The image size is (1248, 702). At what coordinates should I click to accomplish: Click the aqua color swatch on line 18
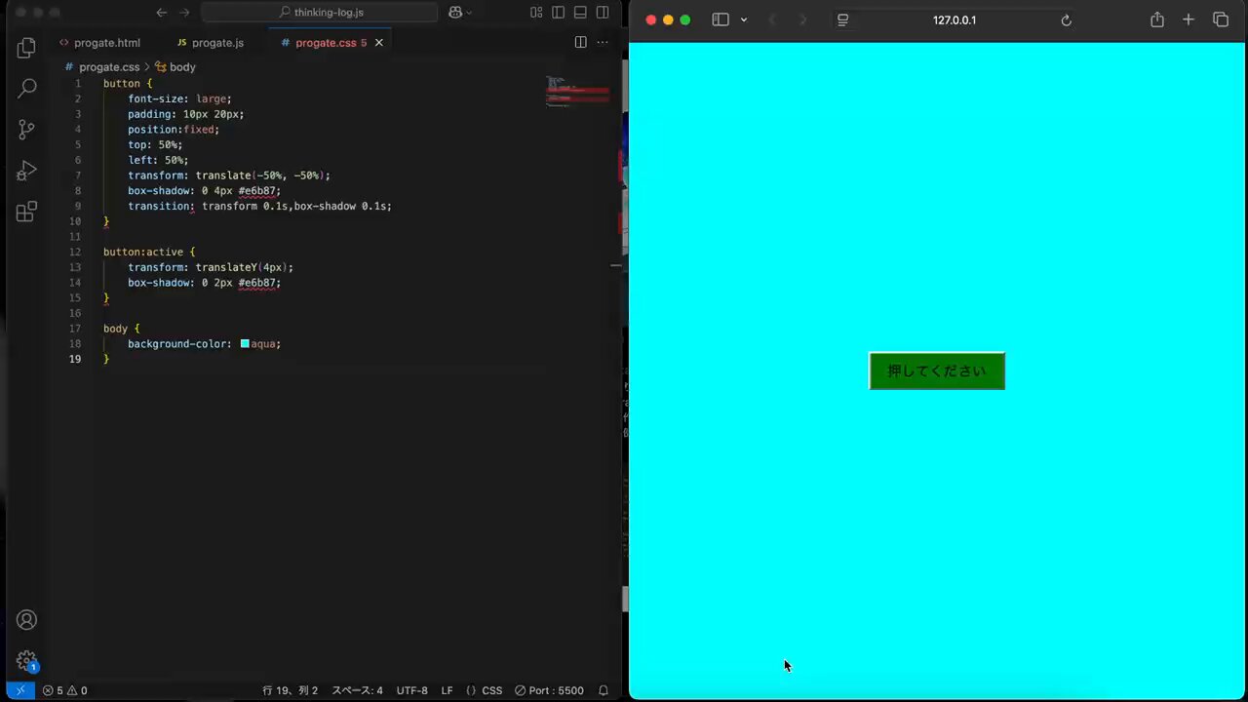coord(245,344)
